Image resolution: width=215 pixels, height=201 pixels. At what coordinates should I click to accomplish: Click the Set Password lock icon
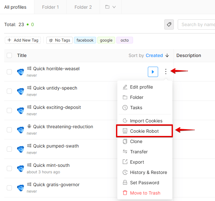(125, 182)
